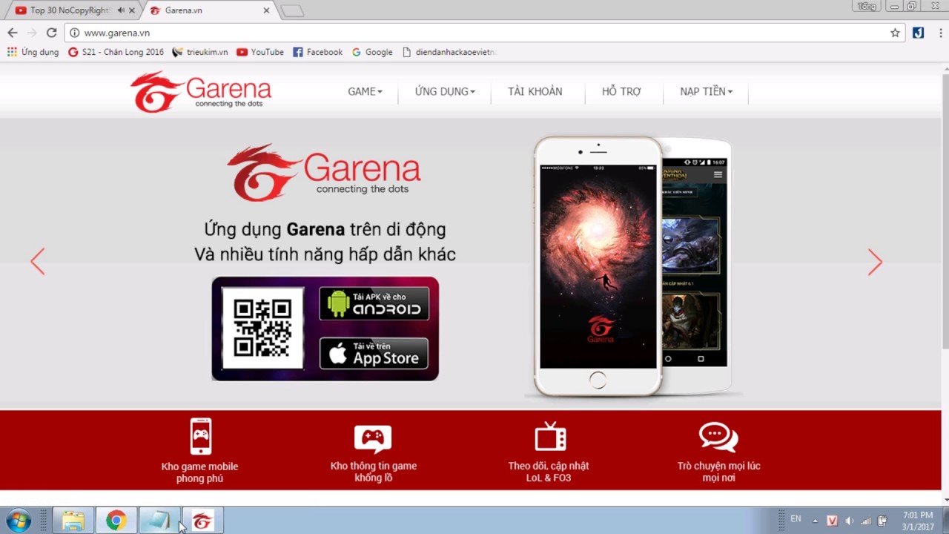Open the notepad-like taskbar application
Screen dimensions: 949x534
click(159, 521)
